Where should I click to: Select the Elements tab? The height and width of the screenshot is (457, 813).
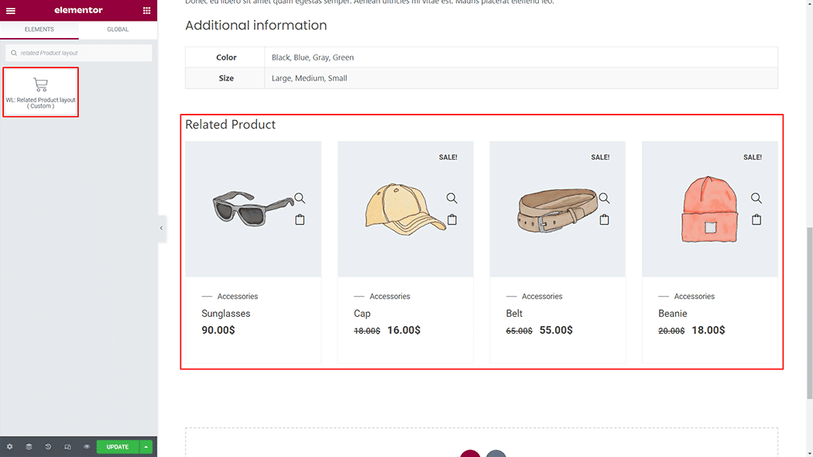click(39, 29)
